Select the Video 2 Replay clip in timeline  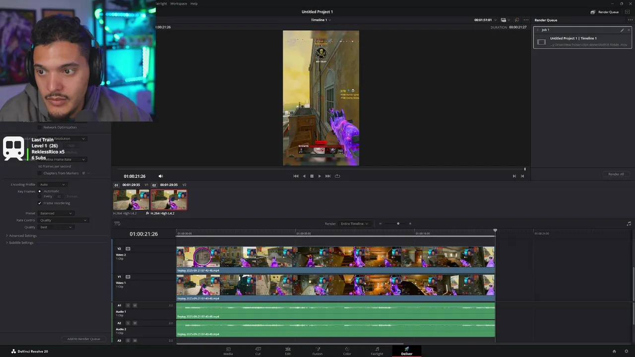click(x=335, y=260)
